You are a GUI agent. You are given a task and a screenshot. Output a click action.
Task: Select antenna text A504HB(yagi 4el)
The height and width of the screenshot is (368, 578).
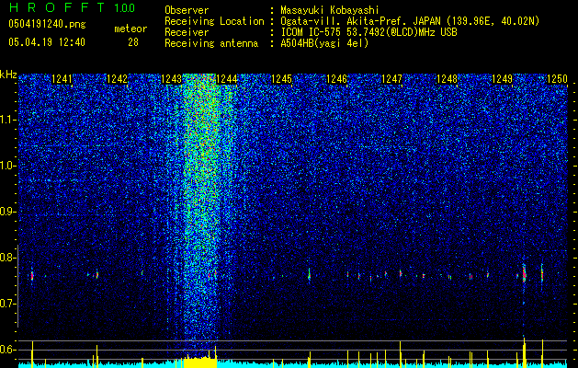click(324, 43)
